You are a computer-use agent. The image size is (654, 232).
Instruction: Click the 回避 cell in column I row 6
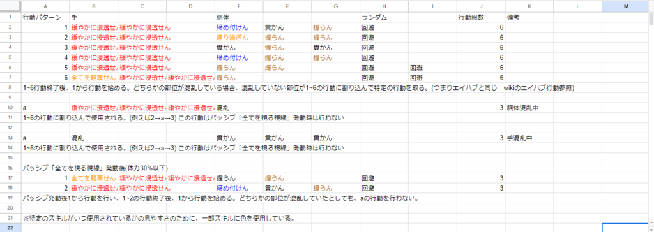click(432, 68)
